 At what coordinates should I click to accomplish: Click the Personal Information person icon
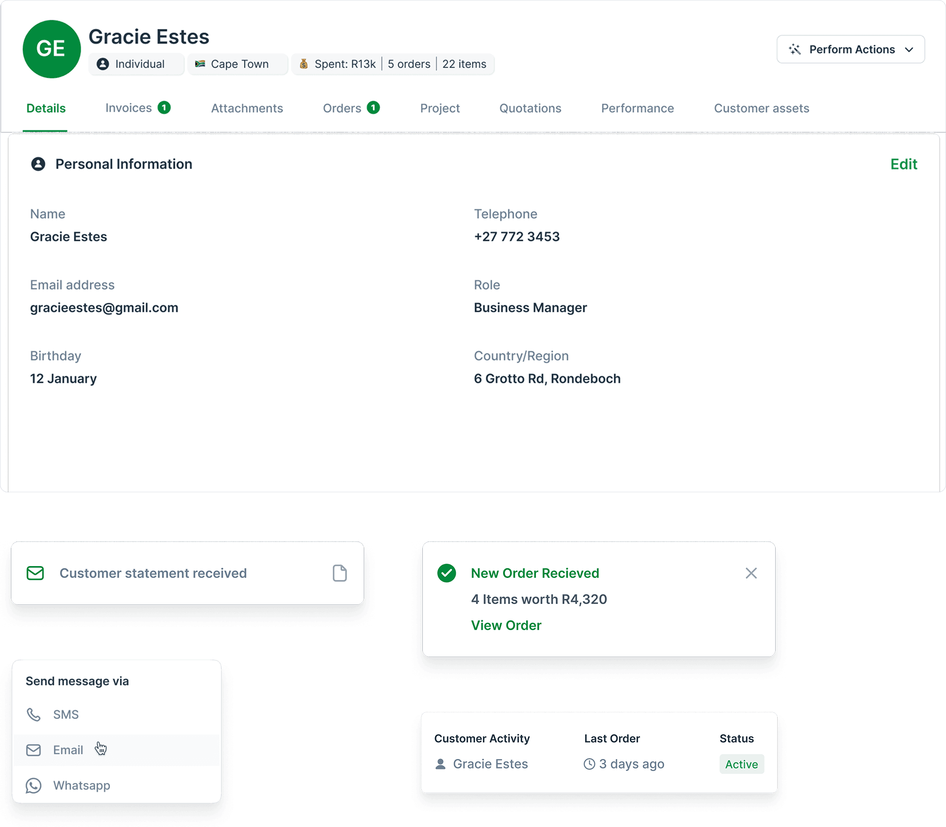point(38,164)
